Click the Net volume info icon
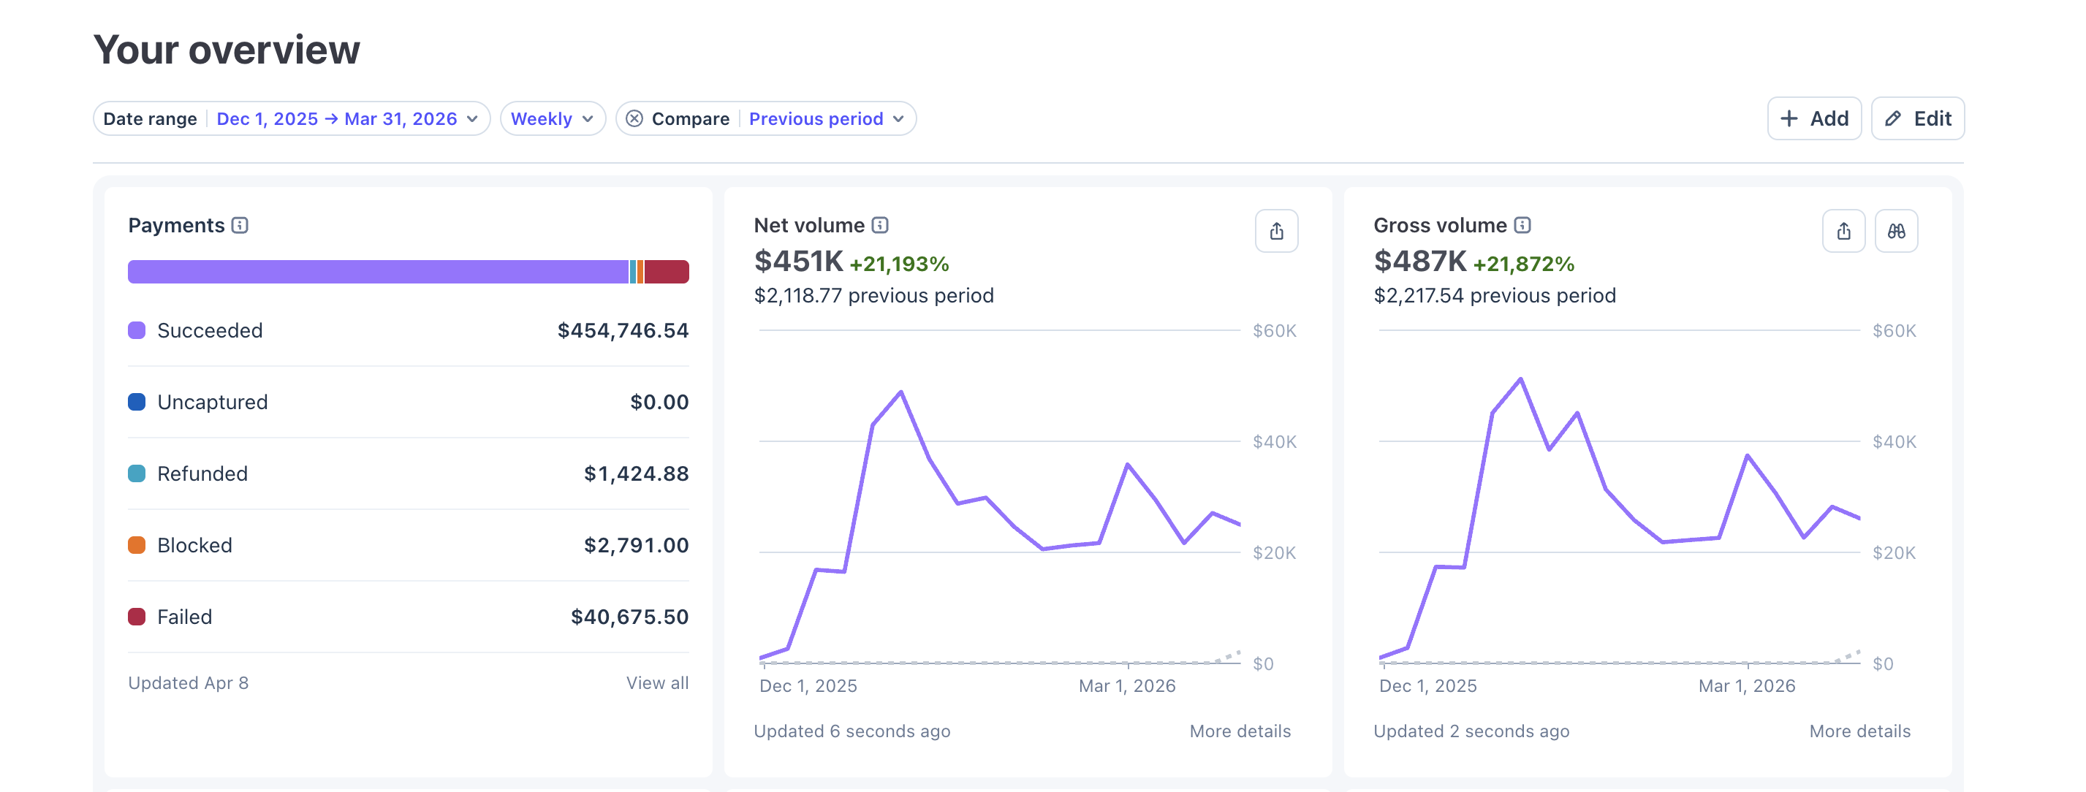The image size is (2086, 792). tap(880, 225)
